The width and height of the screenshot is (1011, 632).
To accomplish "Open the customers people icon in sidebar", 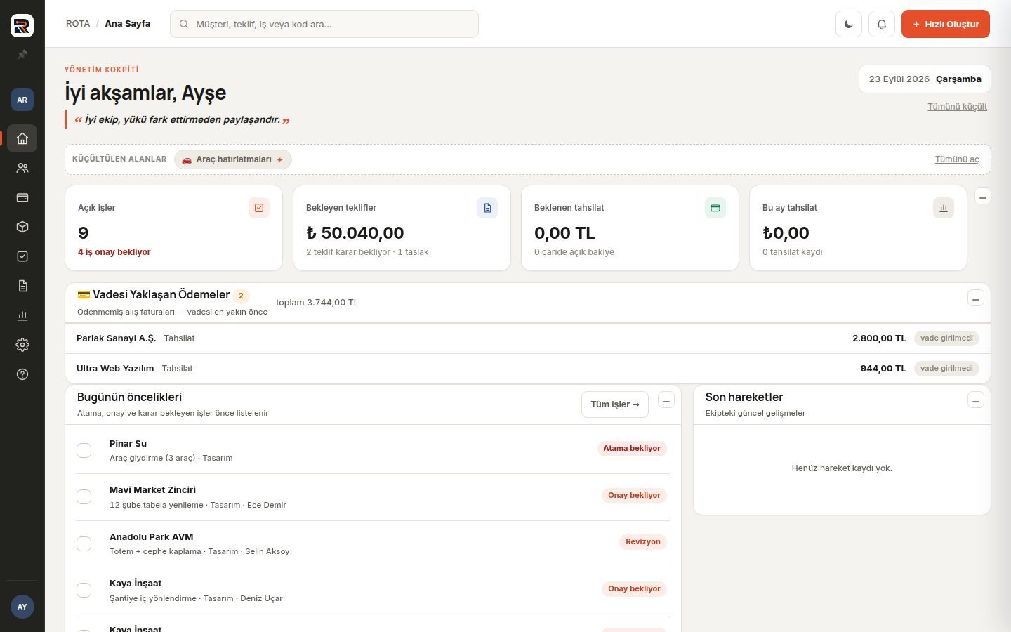I will (x=22, y=168).
